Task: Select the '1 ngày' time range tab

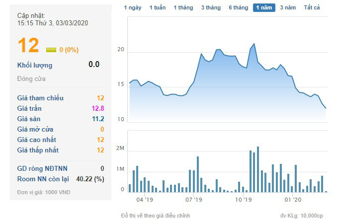Action: [132, 7]
